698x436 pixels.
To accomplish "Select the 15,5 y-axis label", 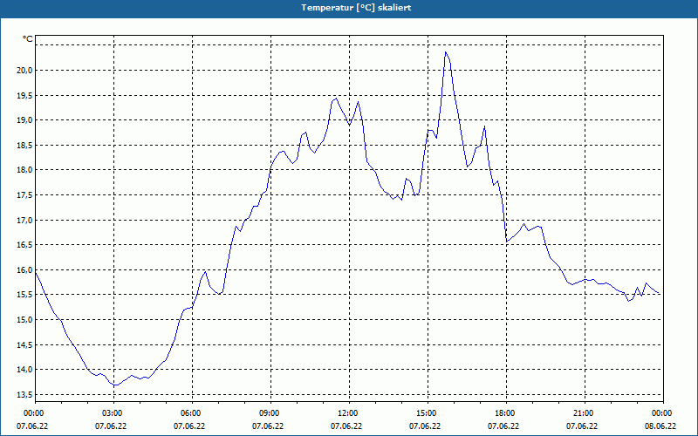I will pyautogui.click(x=24, y=295).
